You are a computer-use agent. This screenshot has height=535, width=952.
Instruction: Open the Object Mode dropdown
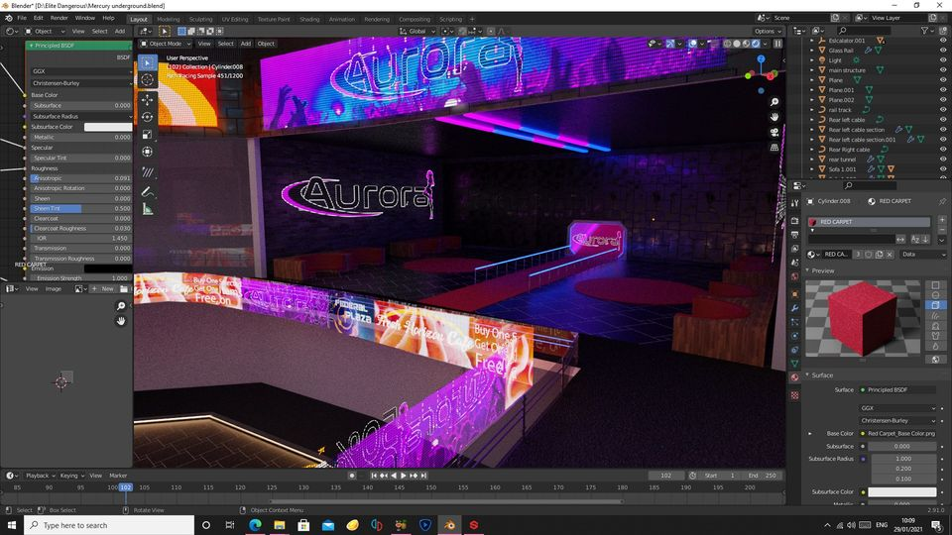(166, 44)
